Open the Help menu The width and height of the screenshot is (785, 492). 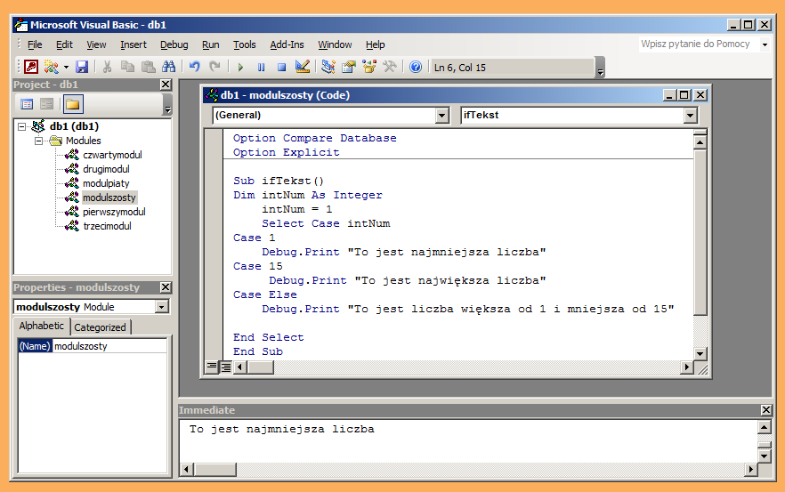(375, 44)
